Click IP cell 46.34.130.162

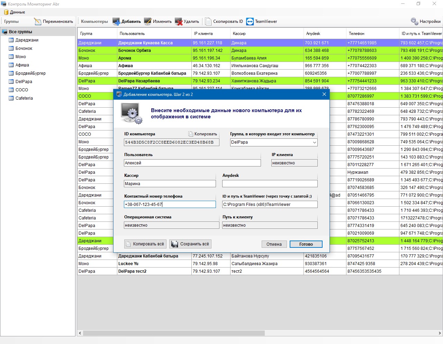pos(211,66)
